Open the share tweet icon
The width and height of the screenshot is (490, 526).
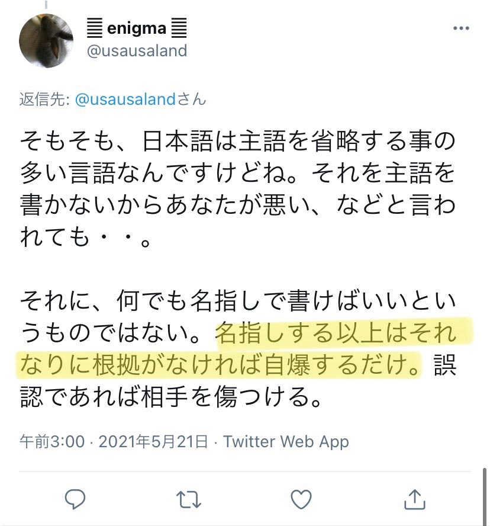(415, 499)
